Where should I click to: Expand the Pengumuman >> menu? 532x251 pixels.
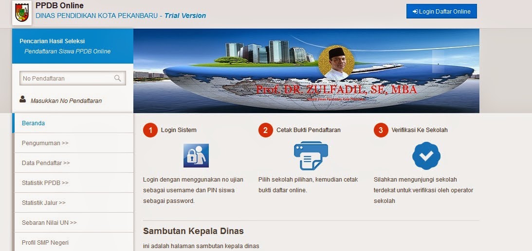click(x=73, y=143)
